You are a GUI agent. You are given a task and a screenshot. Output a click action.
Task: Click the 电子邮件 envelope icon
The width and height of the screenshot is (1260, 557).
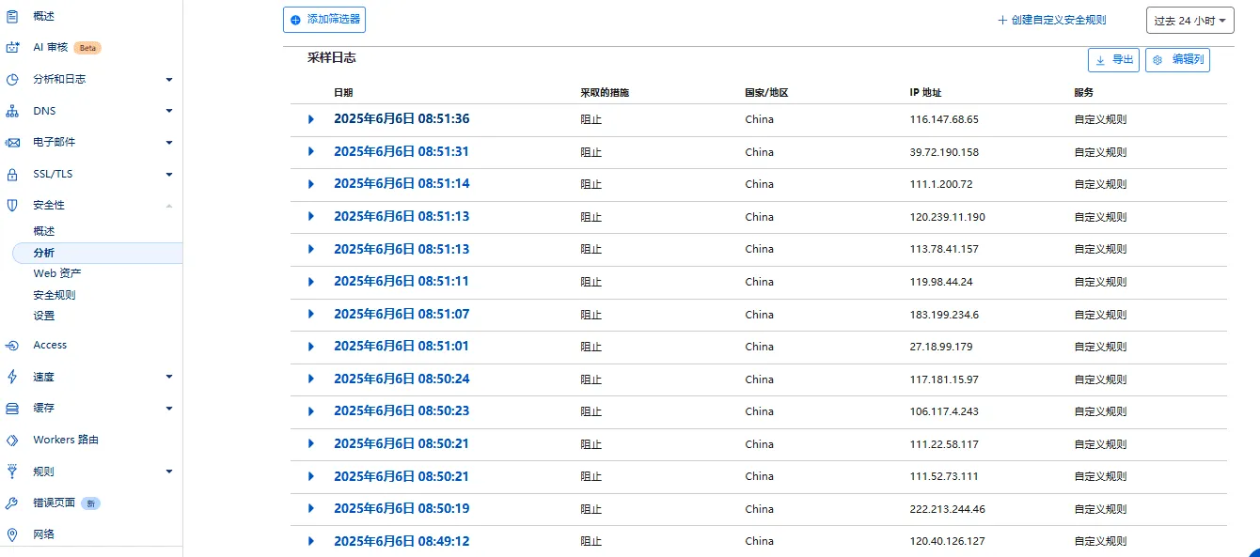(x=12, y=143)
